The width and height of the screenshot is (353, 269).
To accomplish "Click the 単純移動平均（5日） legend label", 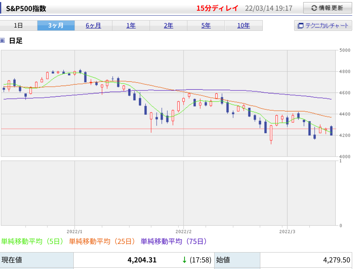I will click(33, 241).
